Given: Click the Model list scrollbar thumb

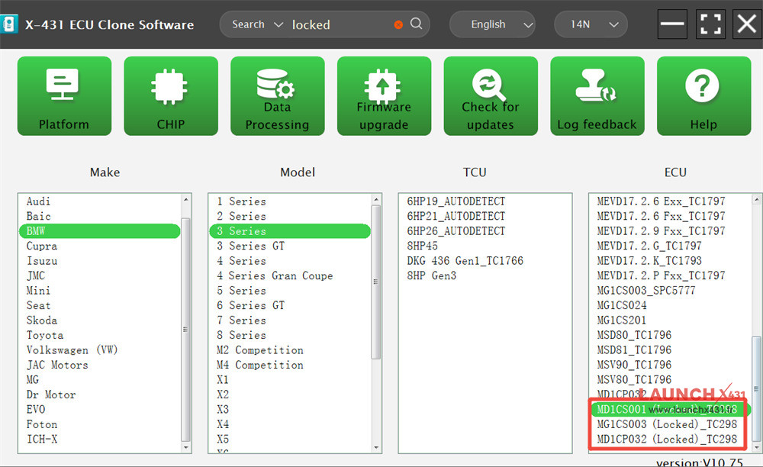Looking at the screenshot, I should coord(375,282).
